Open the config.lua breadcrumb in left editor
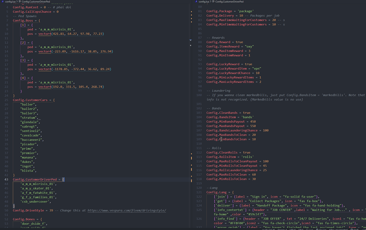Viewport: 366px width, 230px height. click(10, 2)
